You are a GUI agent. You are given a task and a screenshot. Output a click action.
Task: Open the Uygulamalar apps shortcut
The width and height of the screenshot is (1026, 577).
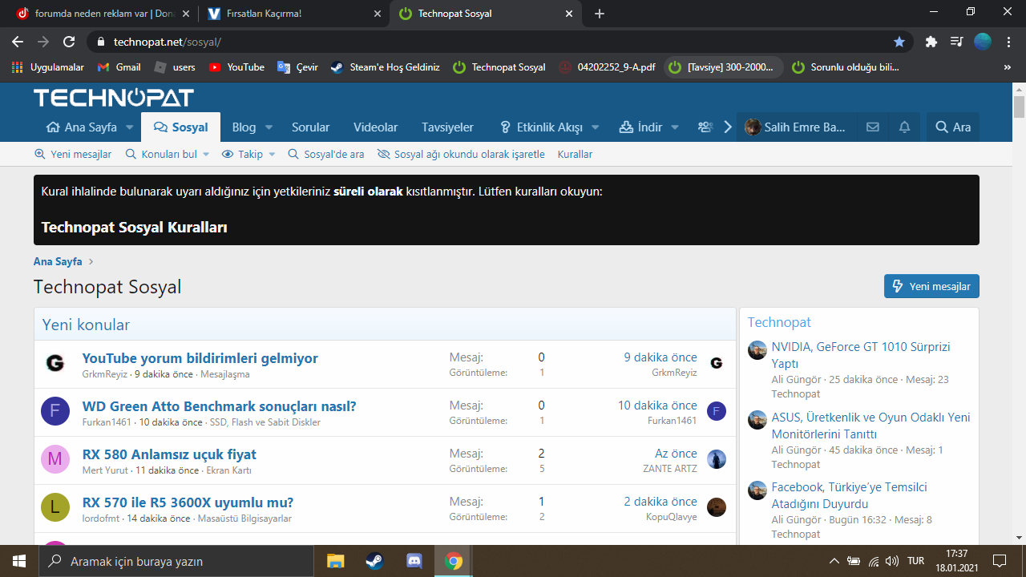click(x=48, y=67)
